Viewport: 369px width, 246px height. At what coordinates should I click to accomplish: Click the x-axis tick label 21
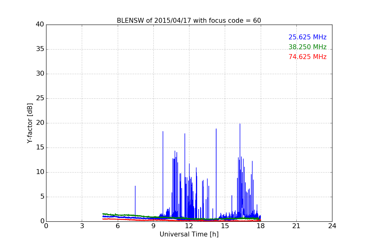click(x=296, y=226)
